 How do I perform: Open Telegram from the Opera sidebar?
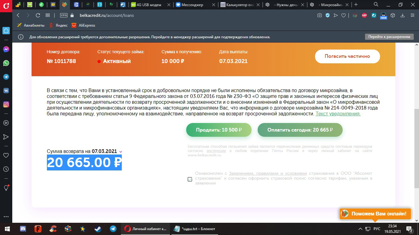(x=6, y=77)
